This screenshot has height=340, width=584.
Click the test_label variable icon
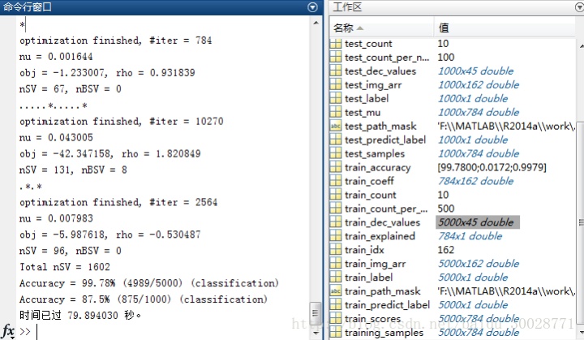pyautogui.click(x=335, y=99)
